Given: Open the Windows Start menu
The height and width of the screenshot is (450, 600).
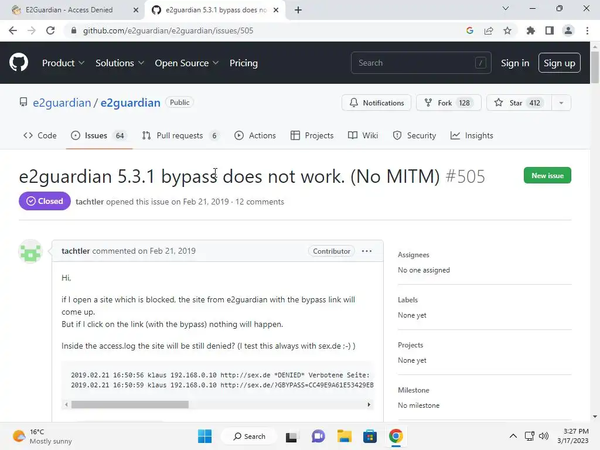Looking at the screenshot, I should (x=204, y=436).
